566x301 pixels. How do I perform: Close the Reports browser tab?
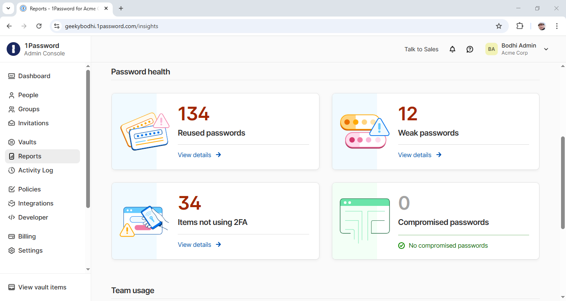point(106,8)
